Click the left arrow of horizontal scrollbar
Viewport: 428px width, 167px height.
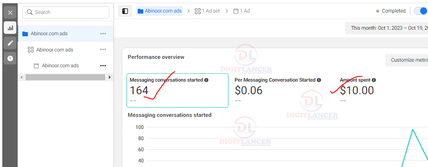(x=21, y=77)
